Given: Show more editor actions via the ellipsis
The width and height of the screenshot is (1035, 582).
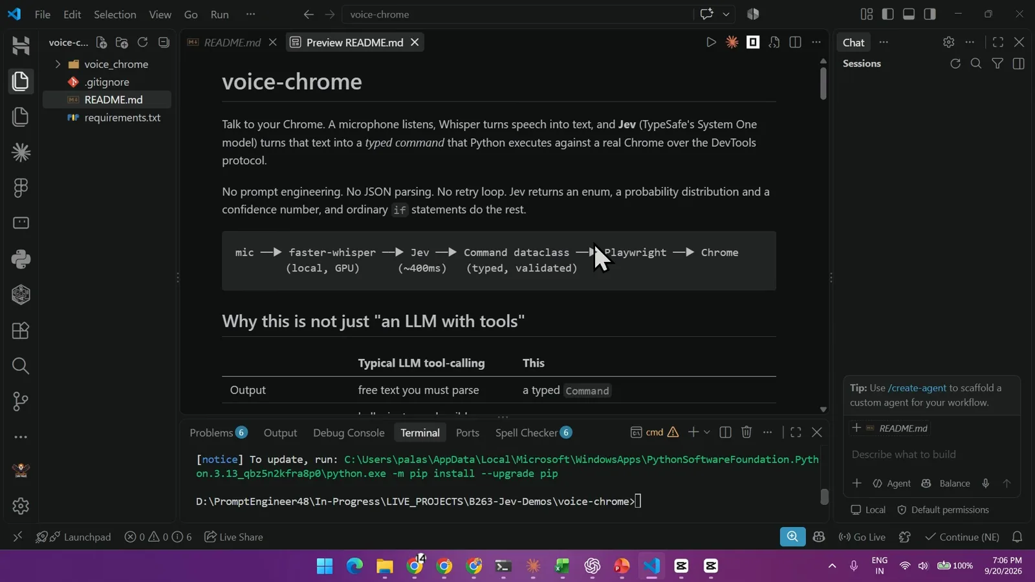Looking at the screenshot, I should pos(816,43).
